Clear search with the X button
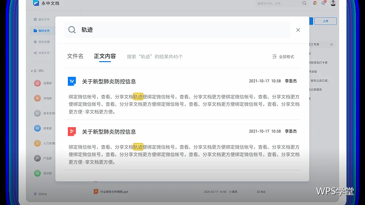The image size is (365, 205). click(298, 30)
